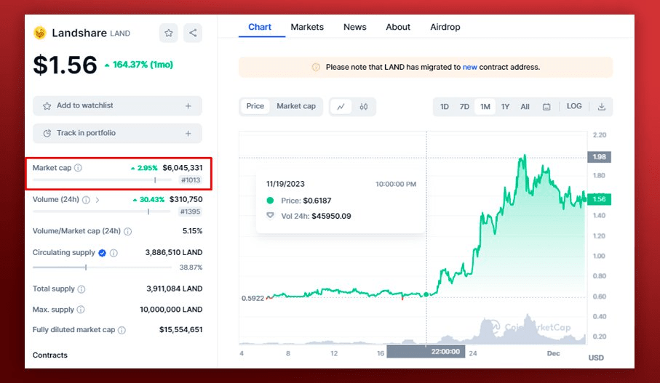660x383 pixels.
Task: Click the plus icon in Track in portfolio
Action: tap(188, 133)
